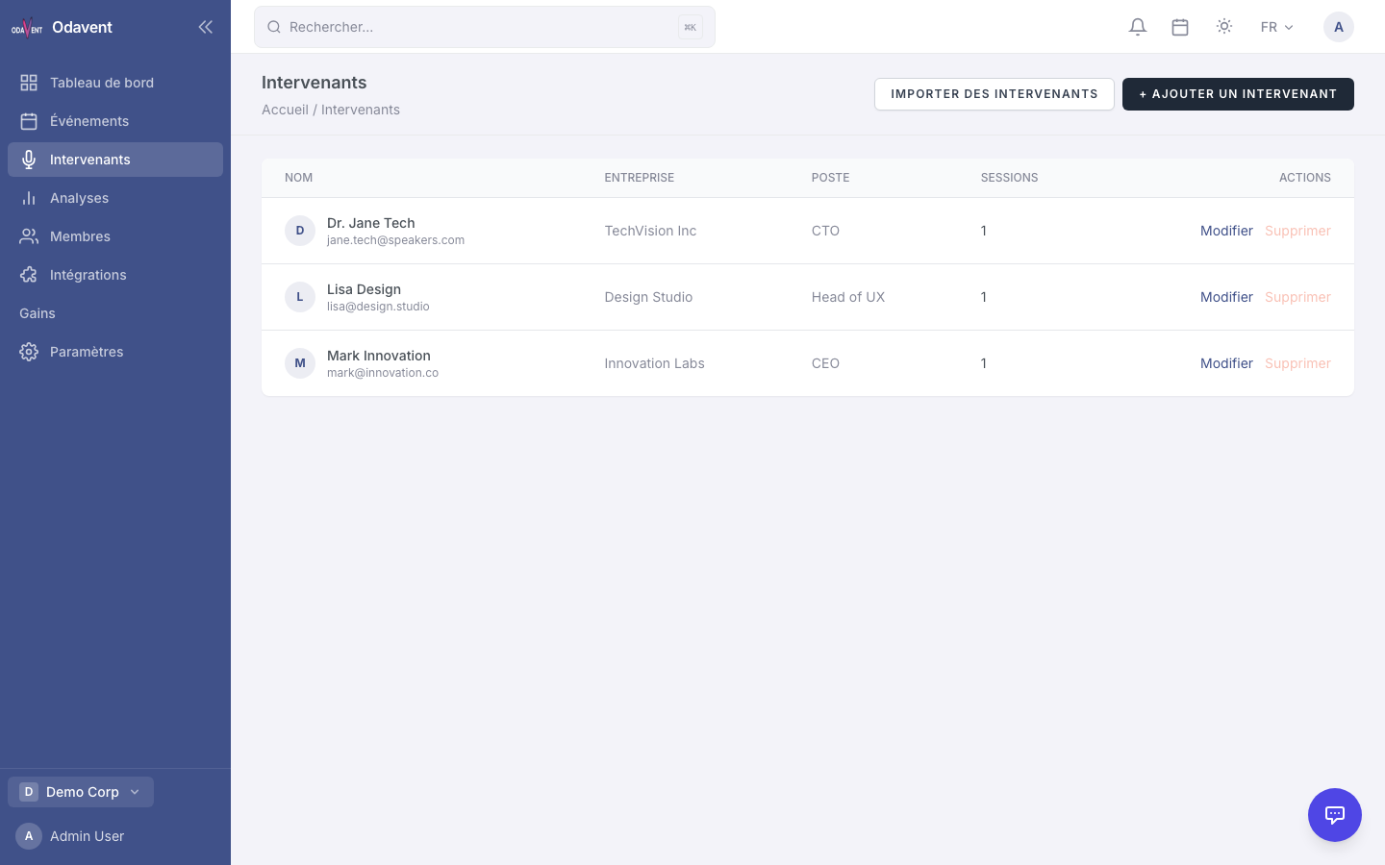Click the Intégrations puzzle icon
This screenshot has width=1385, height=865.
(x=29, y=275)
